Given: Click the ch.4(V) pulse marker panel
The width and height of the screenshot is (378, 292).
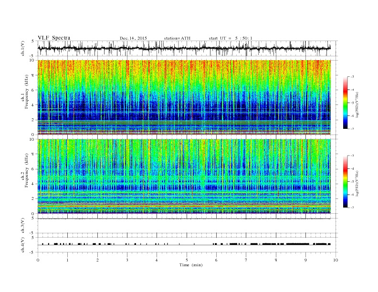Looking at the screenshot, I should tap(187, 245).
